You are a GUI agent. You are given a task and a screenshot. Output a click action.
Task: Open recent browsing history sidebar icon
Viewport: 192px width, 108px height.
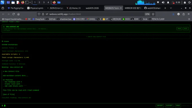(x=3, y=8)
